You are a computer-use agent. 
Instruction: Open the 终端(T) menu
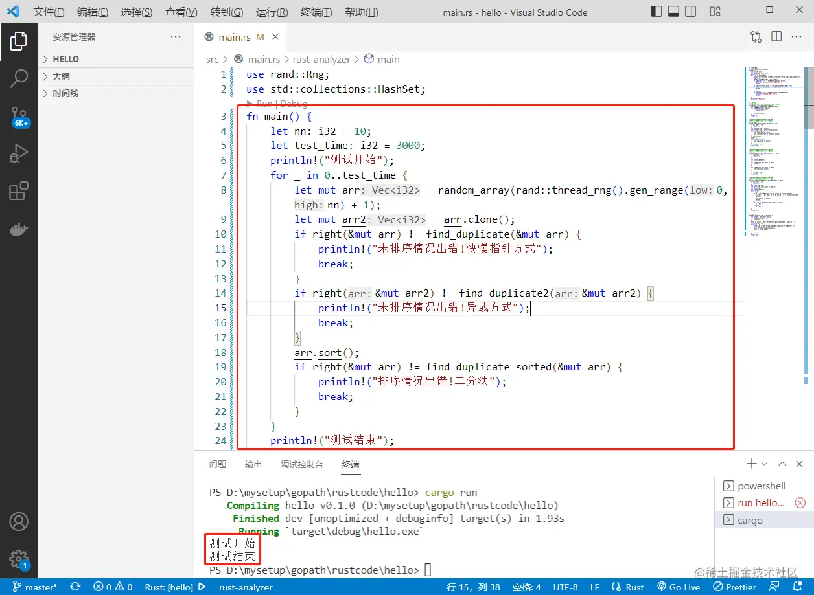click(317, 12)
